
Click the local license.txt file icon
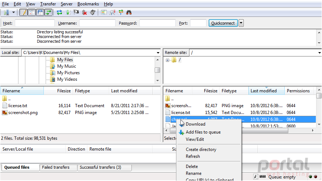(x=5, y=106)
